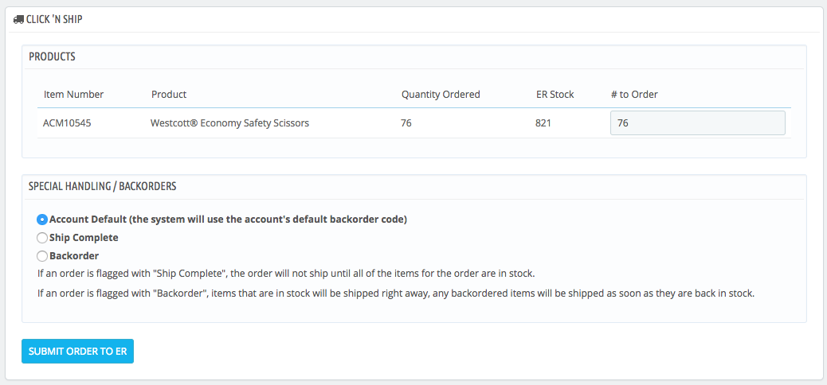Focus the # to Order input field
The width and height of the screenshot is (827, 385).
(x=697, y=123)
